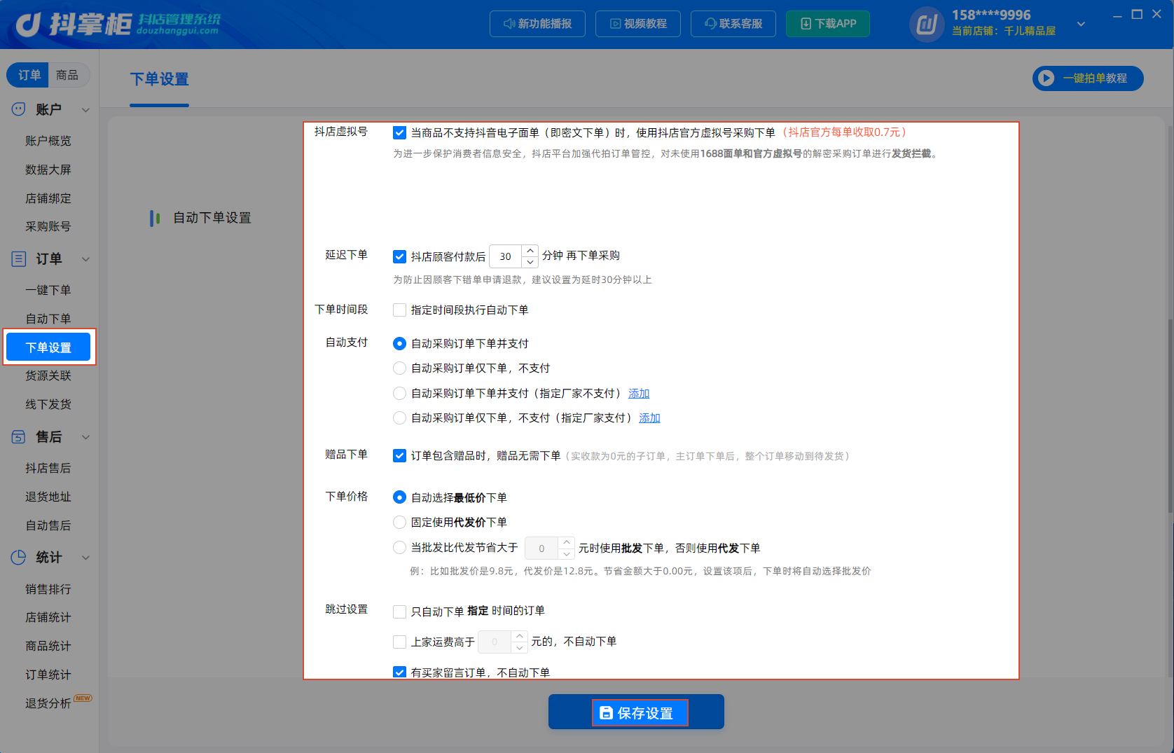Viewport: 1174px width, 753px height.
Task: Open 账户概览 in sidebar
Action: (x=48, y=141)
